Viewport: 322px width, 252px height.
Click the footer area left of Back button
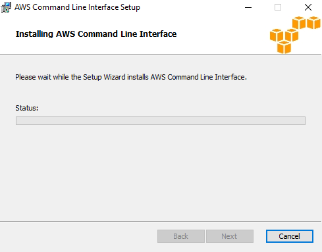(x=78, y=236)
